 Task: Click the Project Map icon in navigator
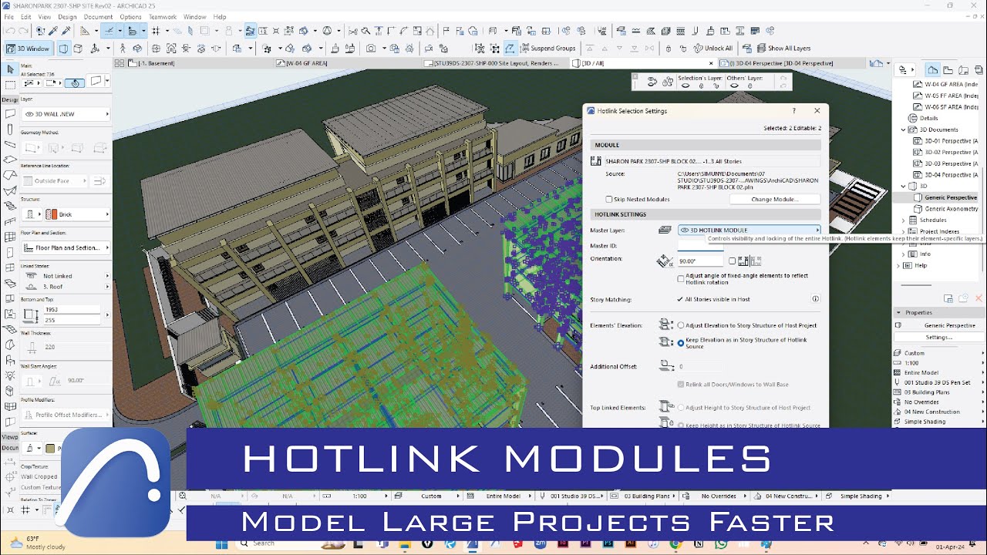pyautogui.click(x=932, y=69)
